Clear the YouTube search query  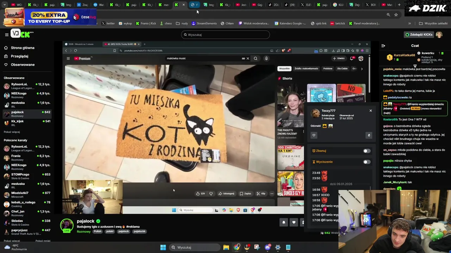(248, 58)
